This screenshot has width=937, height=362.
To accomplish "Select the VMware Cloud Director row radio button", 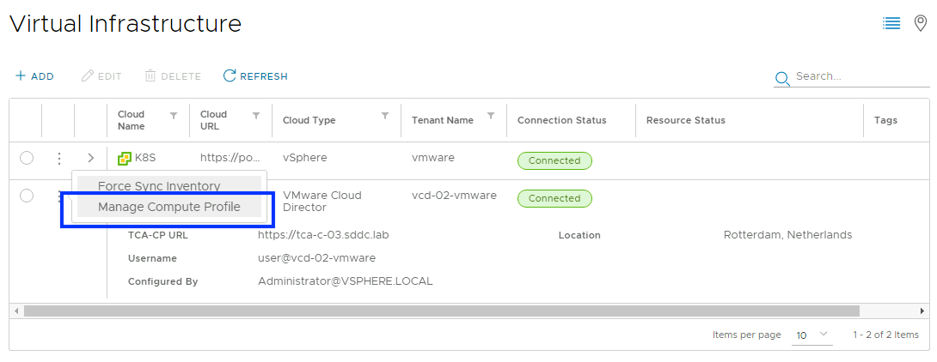I will click(27, 196).
